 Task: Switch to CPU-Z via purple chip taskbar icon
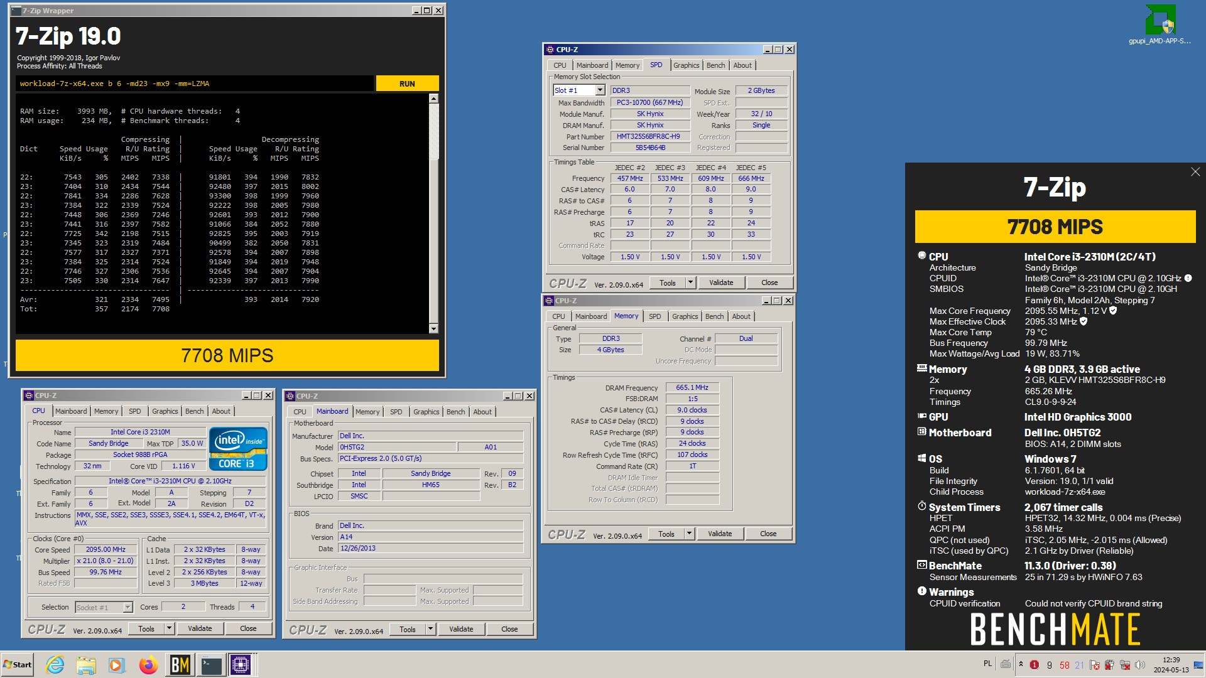pyautogui.click(x=241, y=665)
